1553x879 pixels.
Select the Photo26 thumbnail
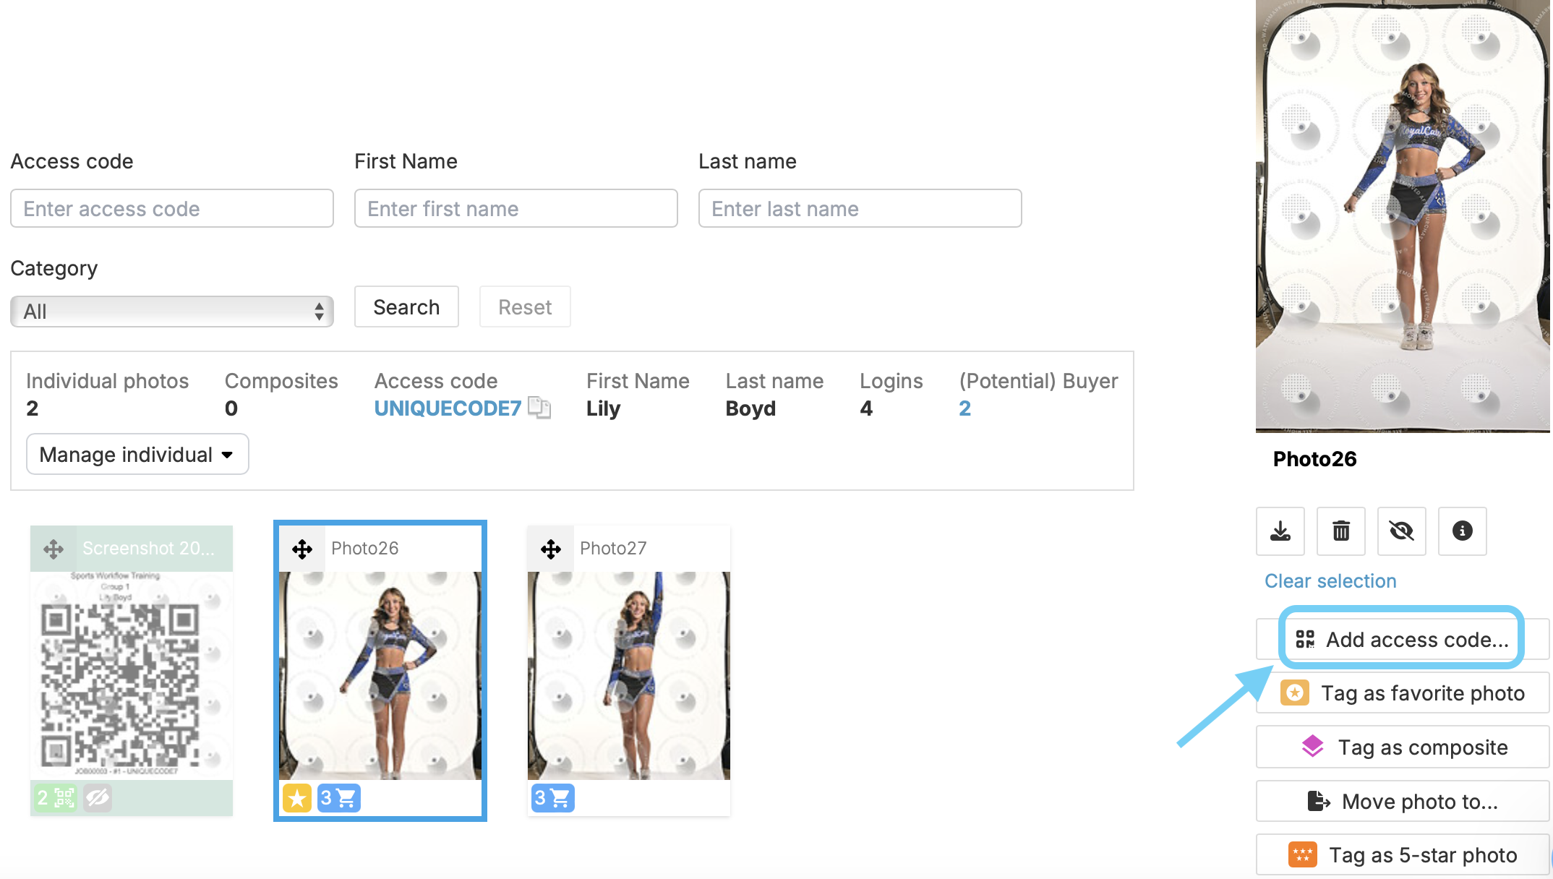click(x=380, y=675)
